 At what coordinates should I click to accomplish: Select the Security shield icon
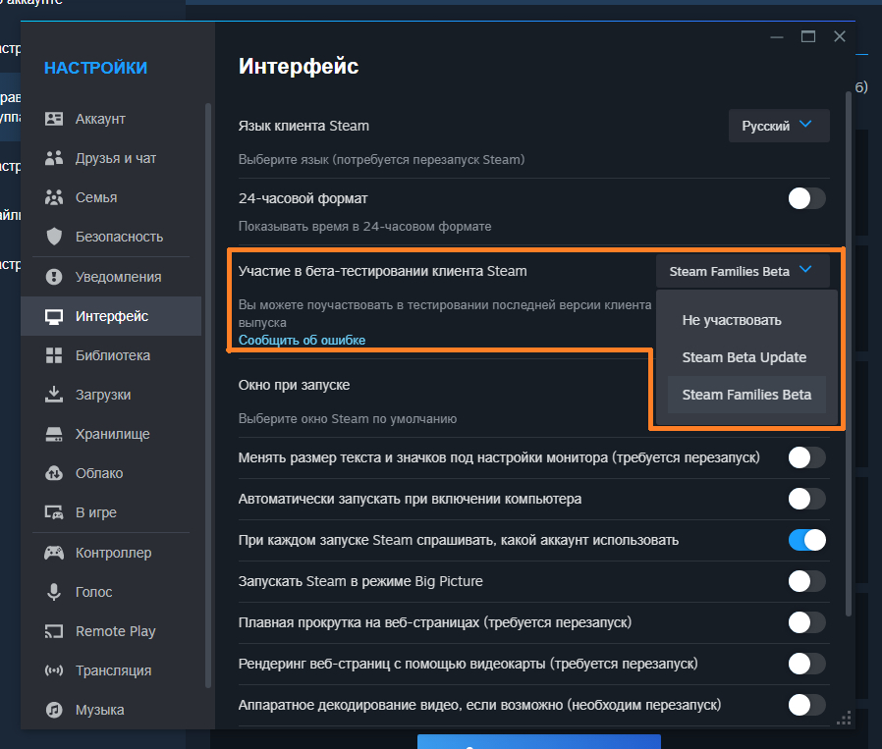pyautogui.click(x=54, y=237)
